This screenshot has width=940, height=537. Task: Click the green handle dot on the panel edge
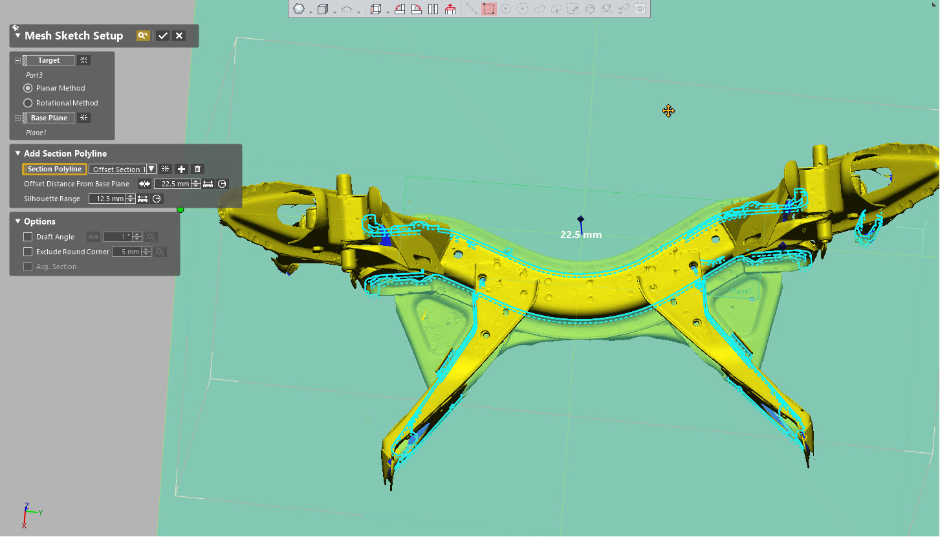tap(180, 209)
